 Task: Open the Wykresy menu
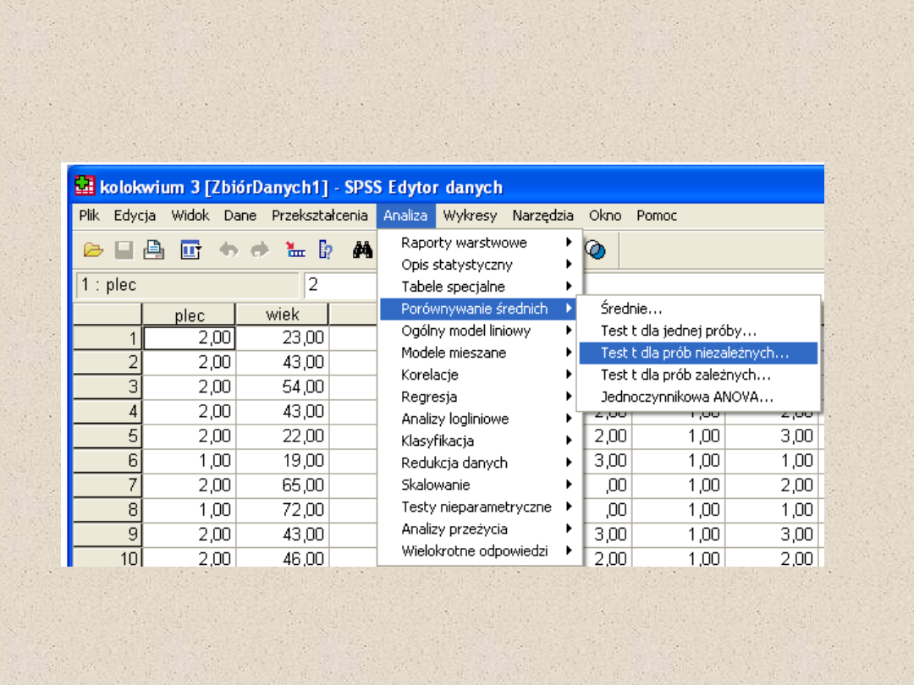tap(470, 216)
